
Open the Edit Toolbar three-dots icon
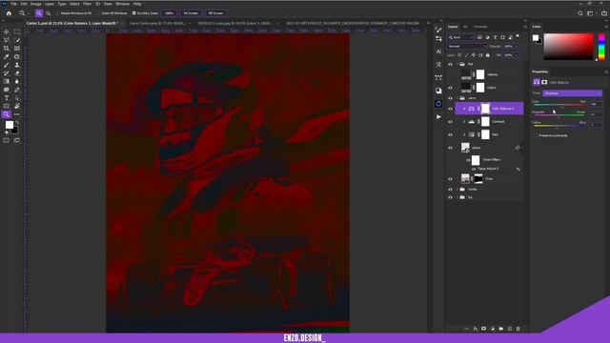pos(17,114)
